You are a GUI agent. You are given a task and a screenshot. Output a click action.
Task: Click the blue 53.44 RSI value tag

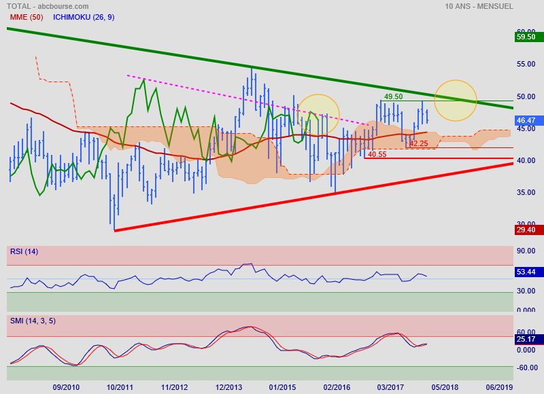coord(529,272)
